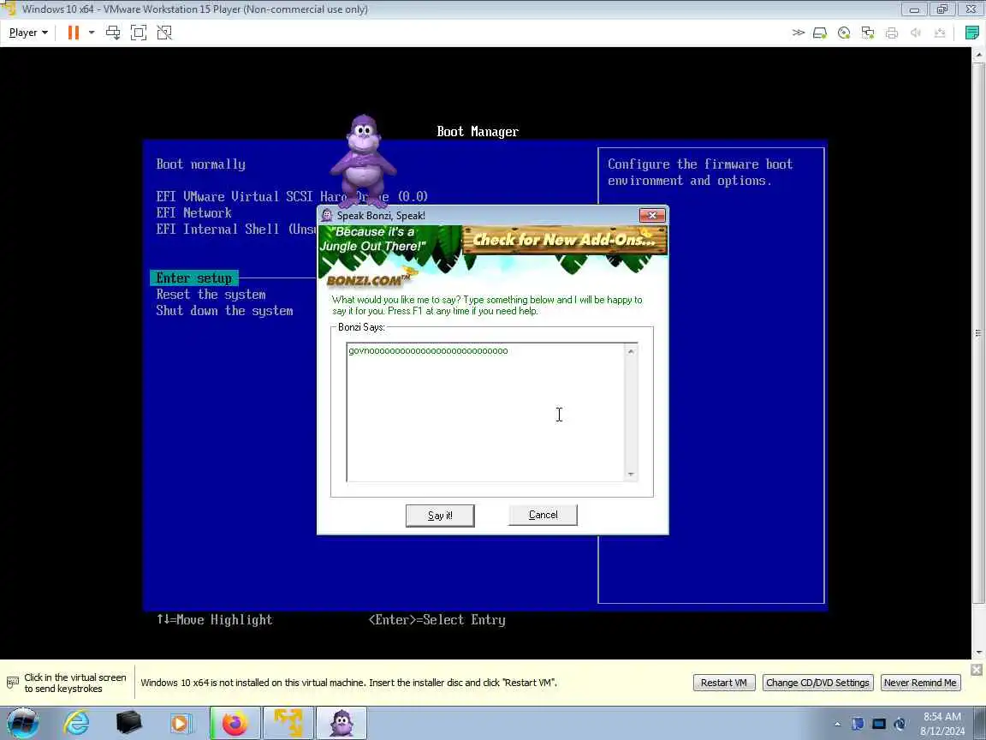The image size is (986, 740).
Task: Click Never Remind Me button
Action: [920, 683]
